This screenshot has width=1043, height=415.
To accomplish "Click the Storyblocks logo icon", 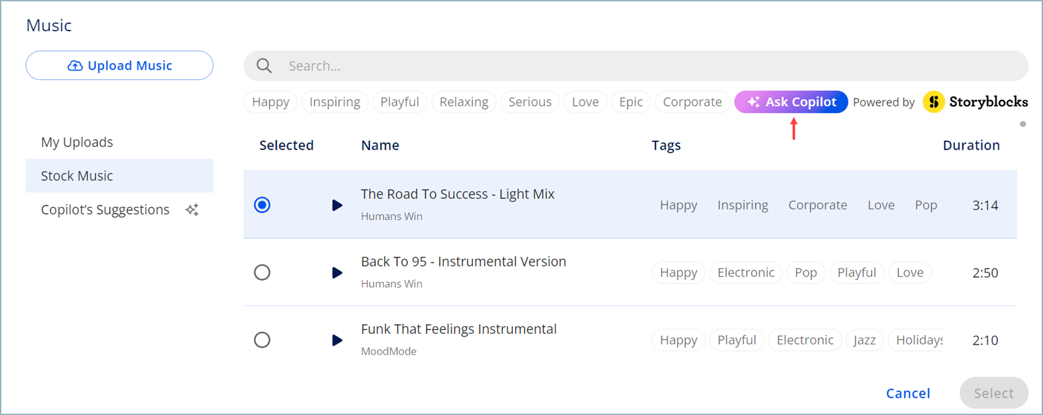I will (x=934, y=102).
